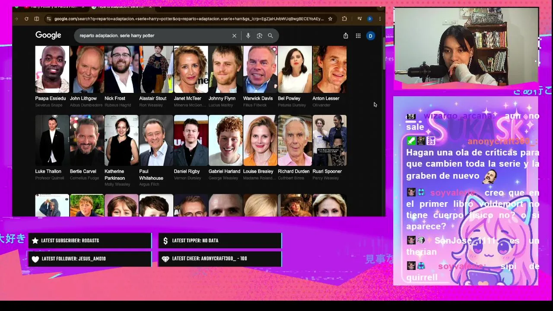
Task: Close the Harry Potter y la Piedra tab
Action: point(83,7)
